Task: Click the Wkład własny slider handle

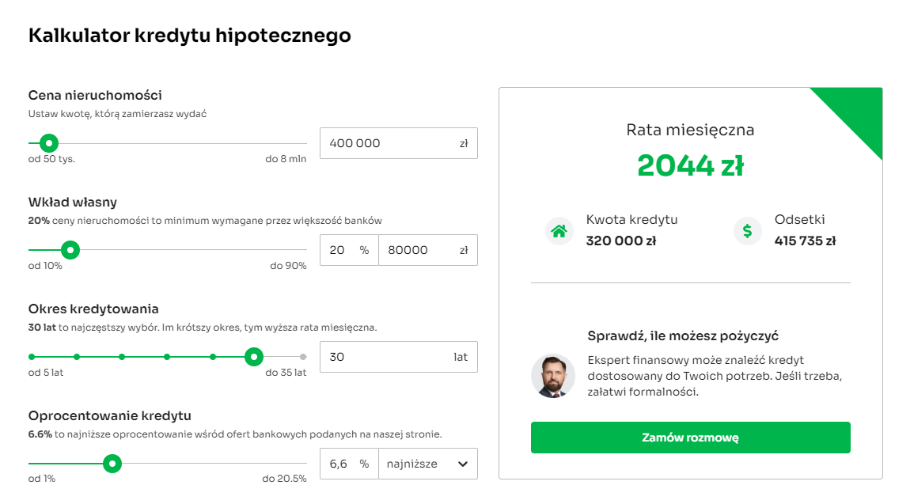Action: [x=70, y=250]
